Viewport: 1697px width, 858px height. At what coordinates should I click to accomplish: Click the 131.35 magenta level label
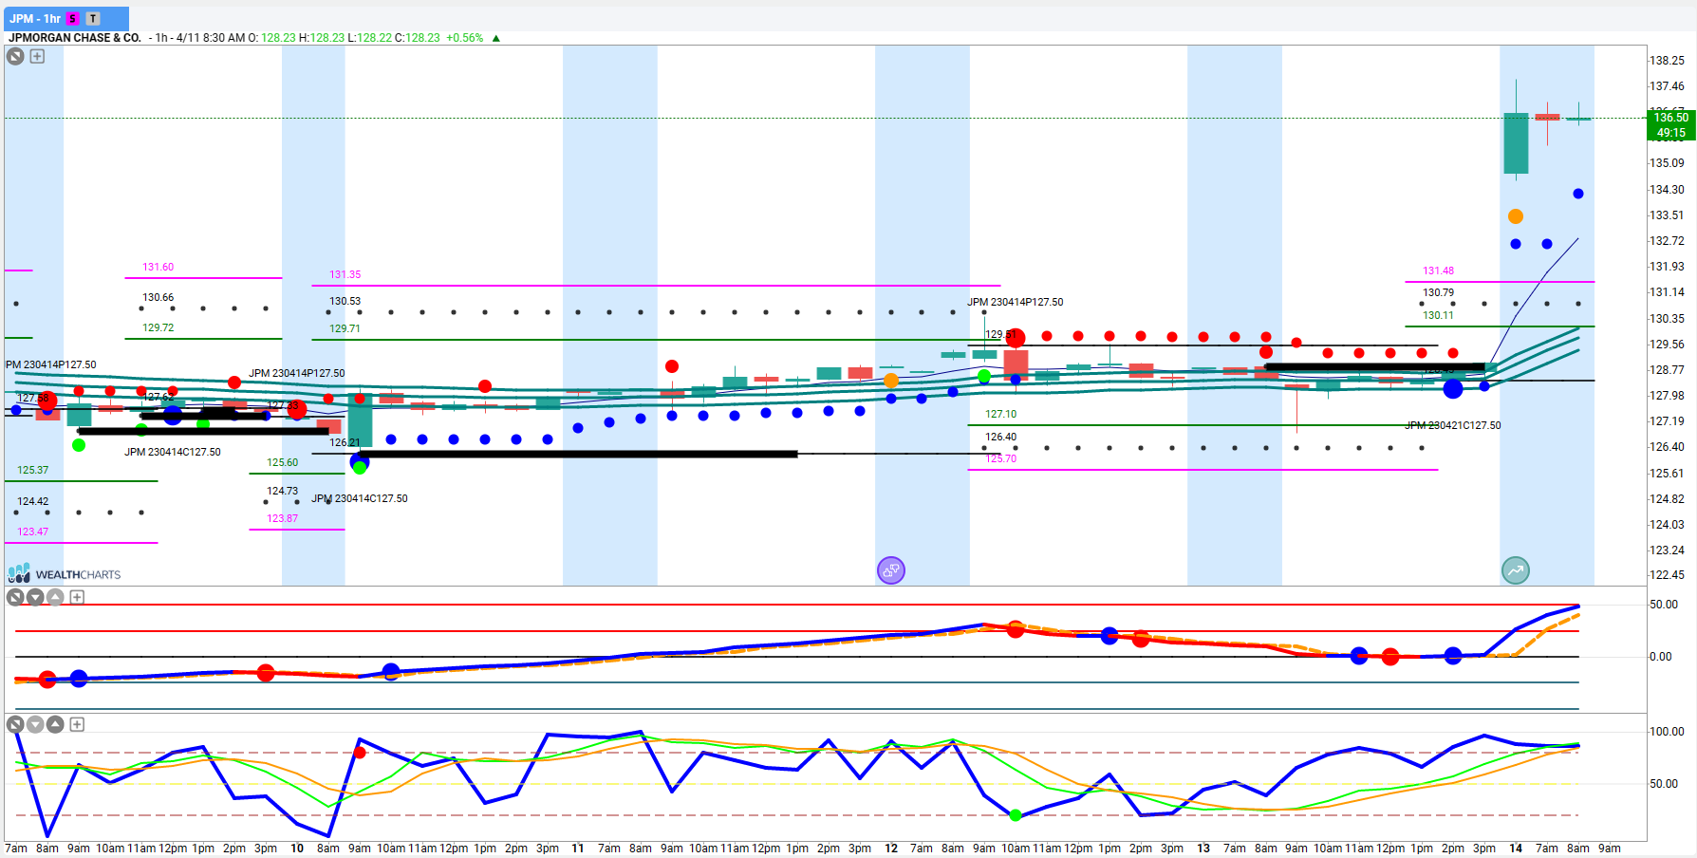click(345, 274)
